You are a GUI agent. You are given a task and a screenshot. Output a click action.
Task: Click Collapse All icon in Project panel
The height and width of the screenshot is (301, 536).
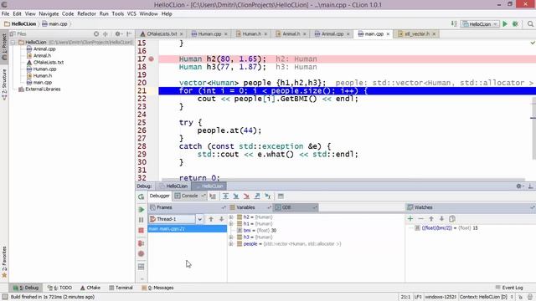[106, 33]
